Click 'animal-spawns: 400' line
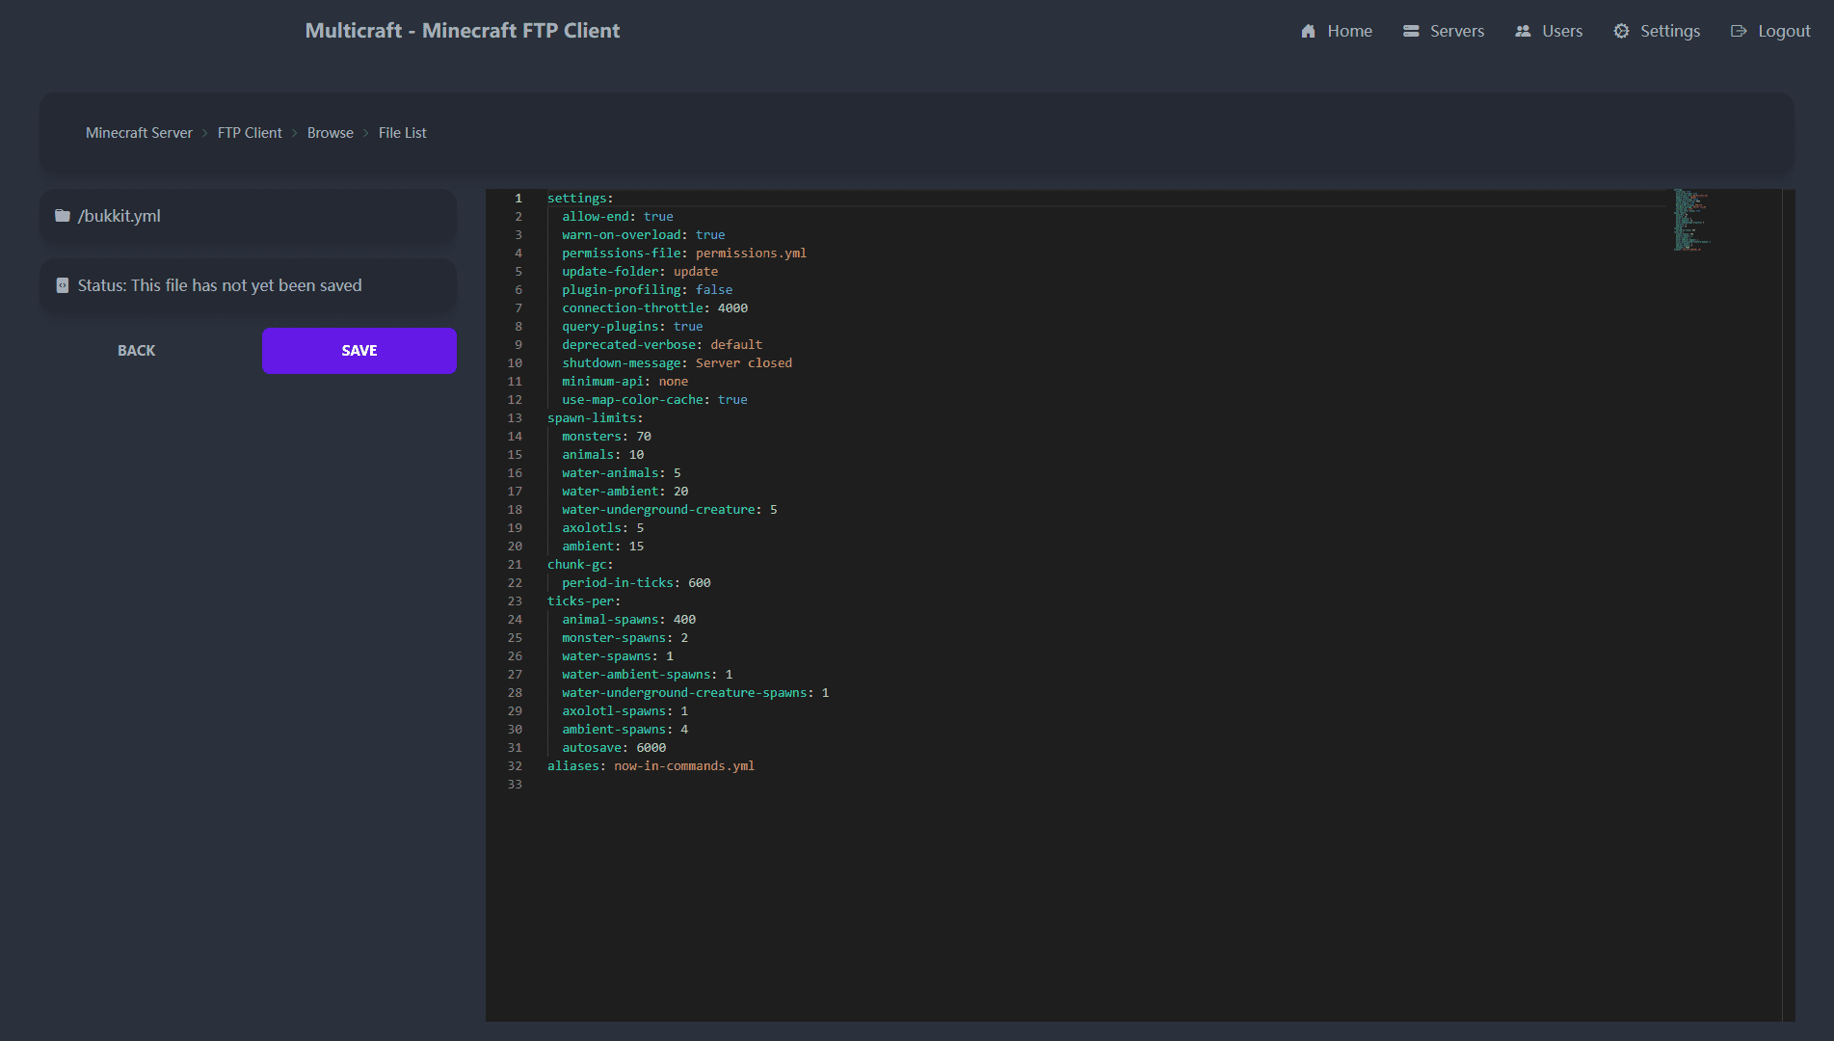 629,620
